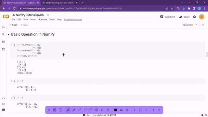Select the blur droplet tool
The height and width of the screenshot is (117, 208).
point(102,110)
